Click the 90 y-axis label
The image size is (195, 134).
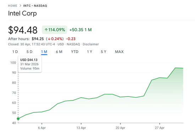tap(14, 73)
